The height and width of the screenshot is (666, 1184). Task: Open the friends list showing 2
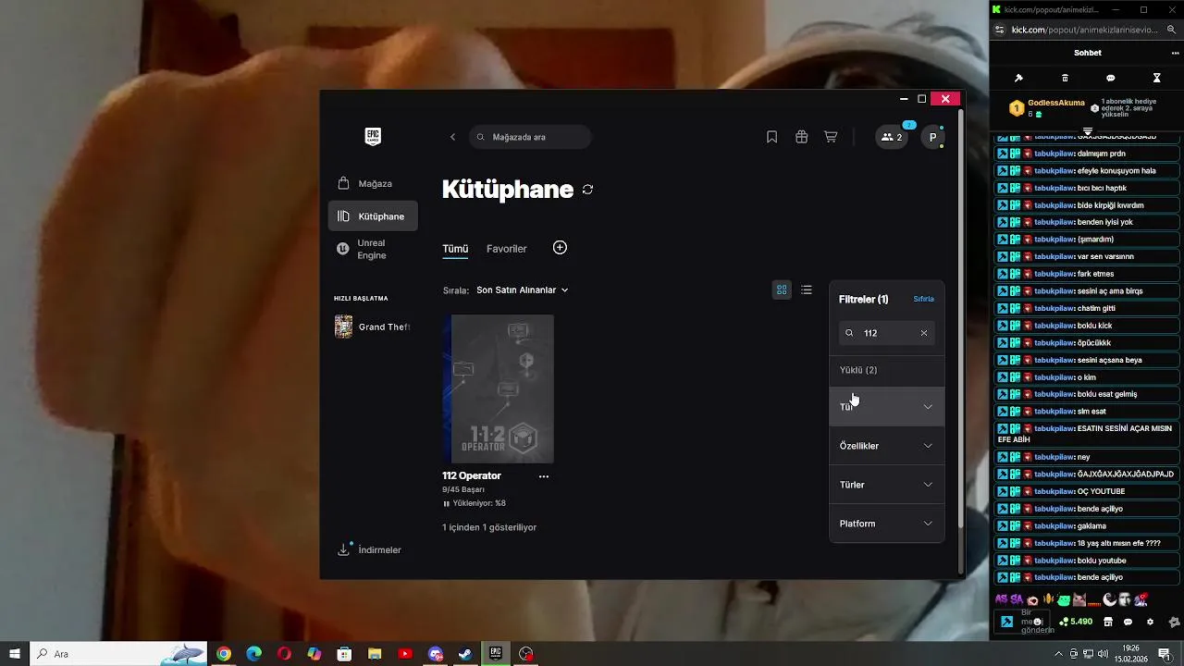coord(892,137)
